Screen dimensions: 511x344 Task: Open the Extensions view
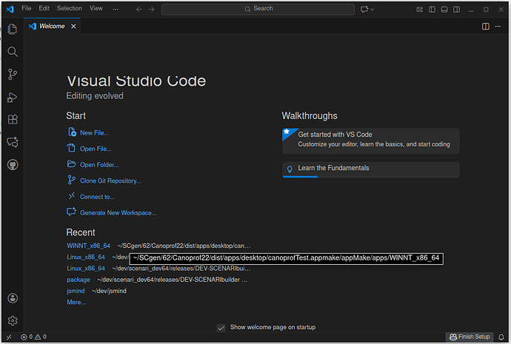click(x=13, y=119)
